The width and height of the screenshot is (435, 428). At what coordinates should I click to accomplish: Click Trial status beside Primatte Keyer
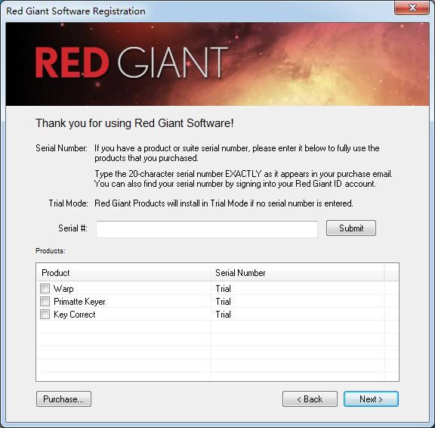click(x=223, y=302)
